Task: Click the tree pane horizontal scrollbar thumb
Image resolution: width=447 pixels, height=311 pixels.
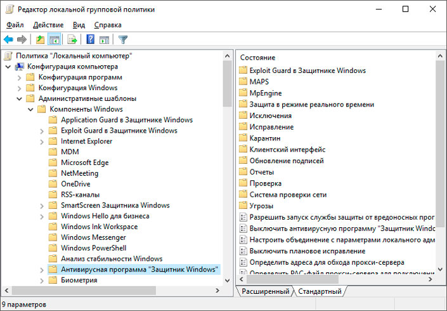Action: [x=84, y=291]
